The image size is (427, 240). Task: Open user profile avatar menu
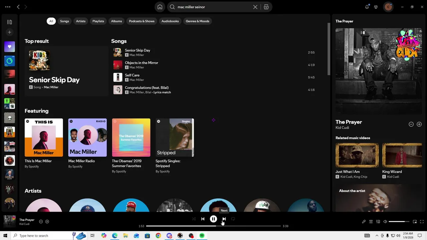(x=388, y=7)
